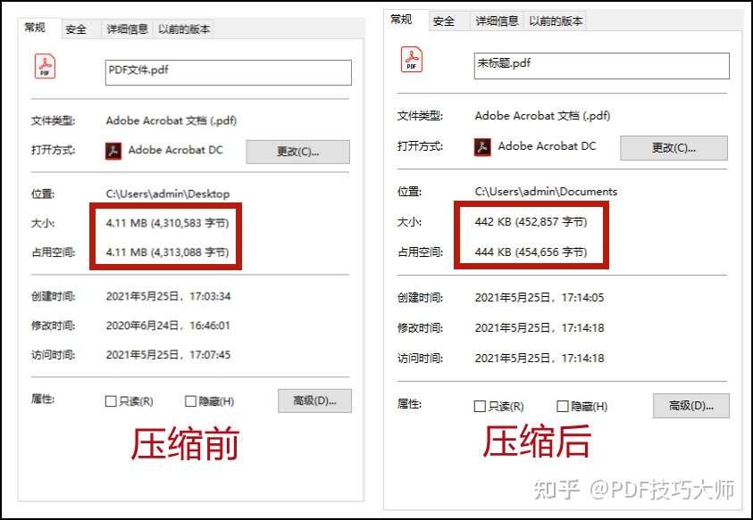Enable 隐藏(H) checkbox in 未标题.pdf dialog
753x520 pixels.
pyautogui.click(x=563, y=407)
